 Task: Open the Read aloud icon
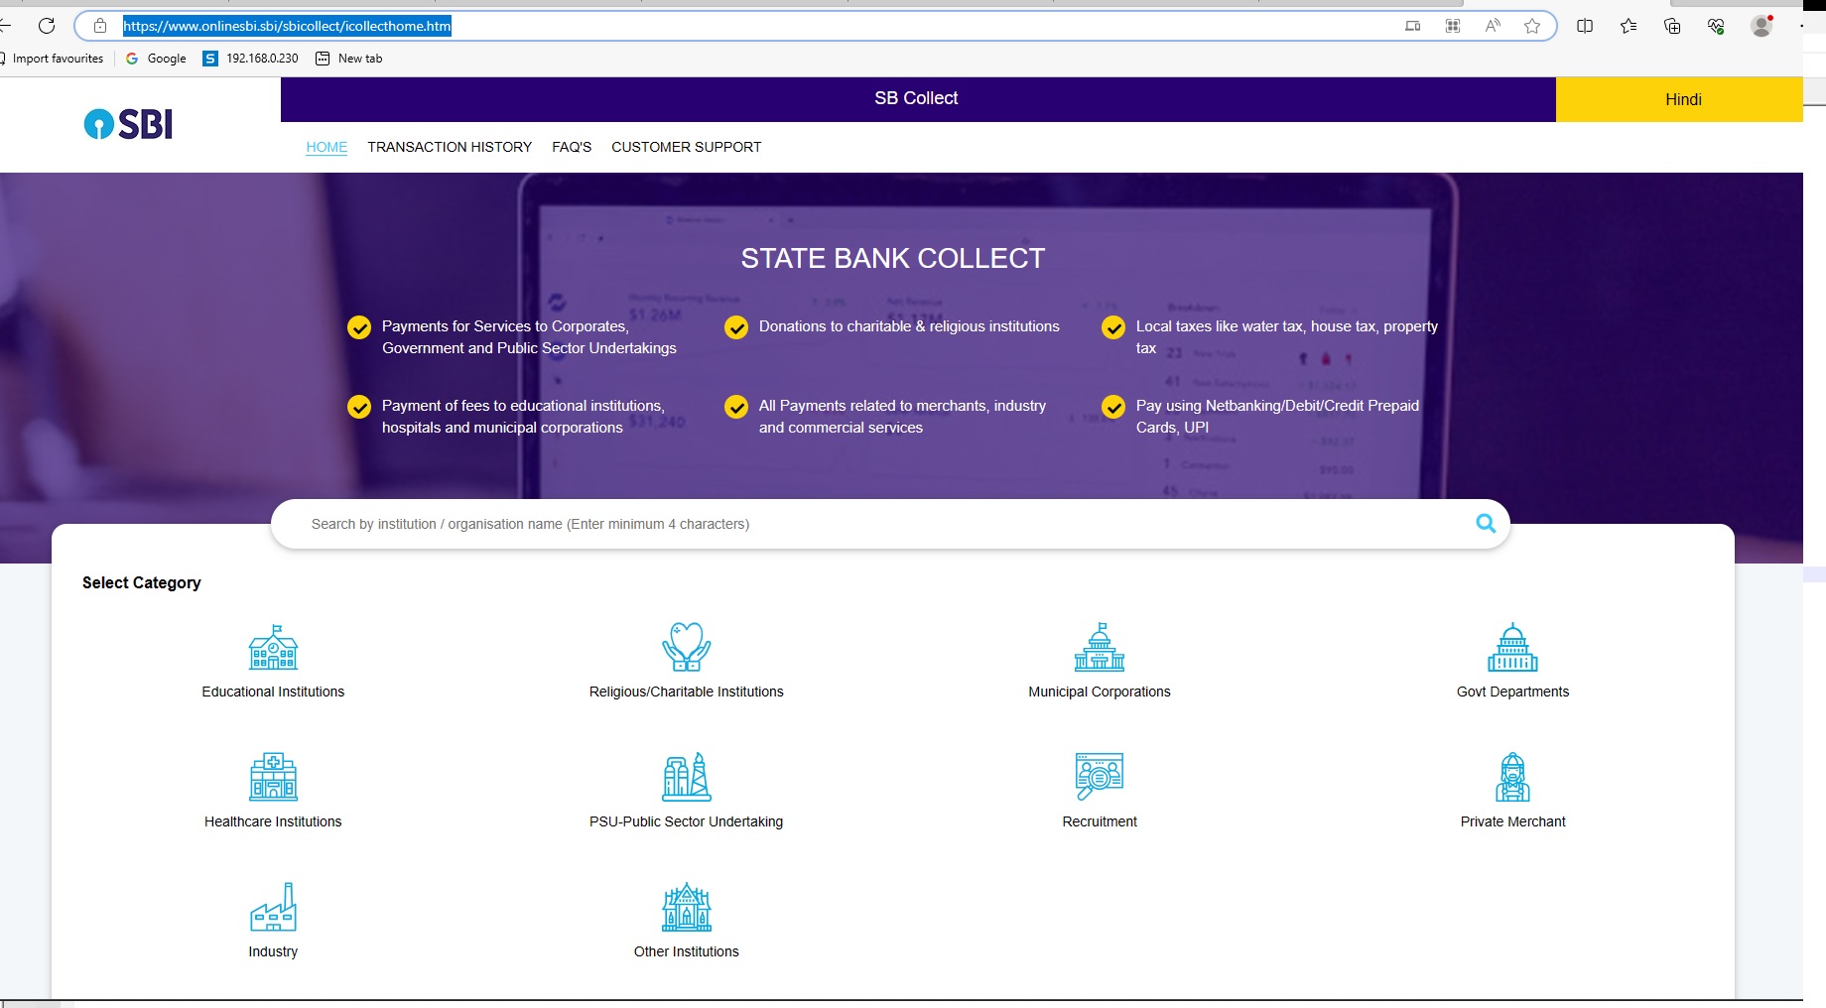[1493, 26]
